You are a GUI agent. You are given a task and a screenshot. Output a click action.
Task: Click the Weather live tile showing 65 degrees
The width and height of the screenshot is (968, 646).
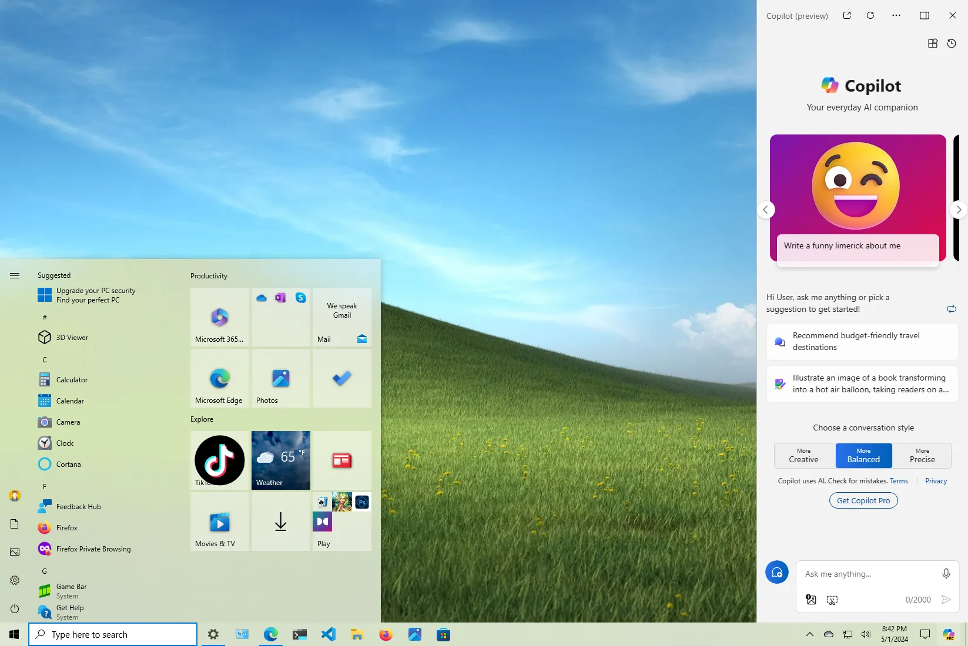click(280, 460)
